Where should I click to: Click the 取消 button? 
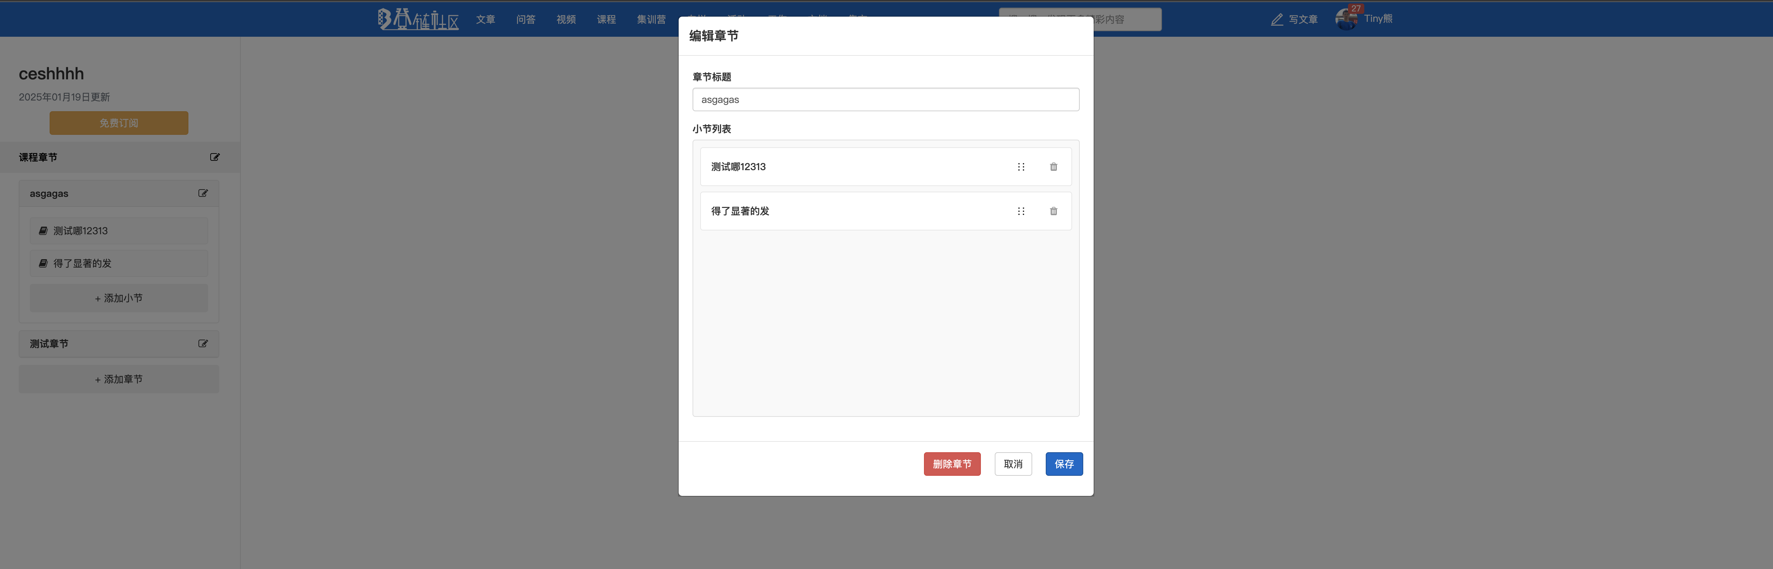tap(1012, 464)
